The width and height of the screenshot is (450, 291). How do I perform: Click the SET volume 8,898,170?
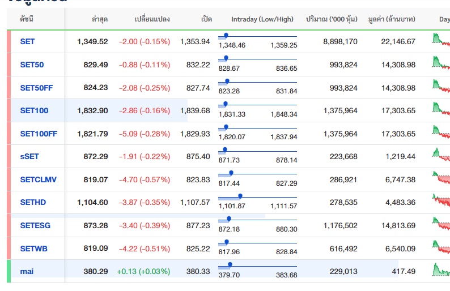(341, 41)
